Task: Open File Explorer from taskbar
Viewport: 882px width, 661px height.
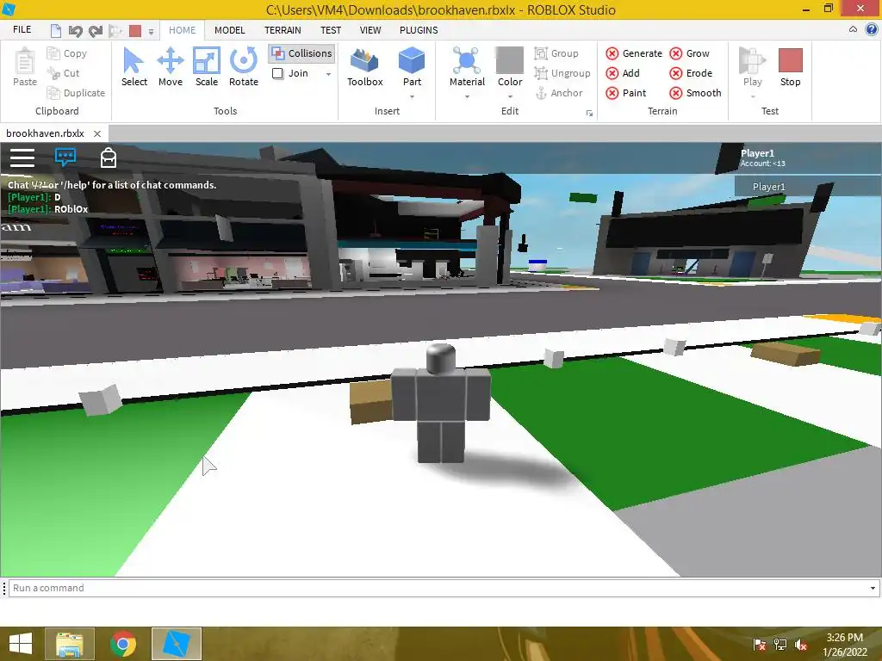Action: (70, 644)
